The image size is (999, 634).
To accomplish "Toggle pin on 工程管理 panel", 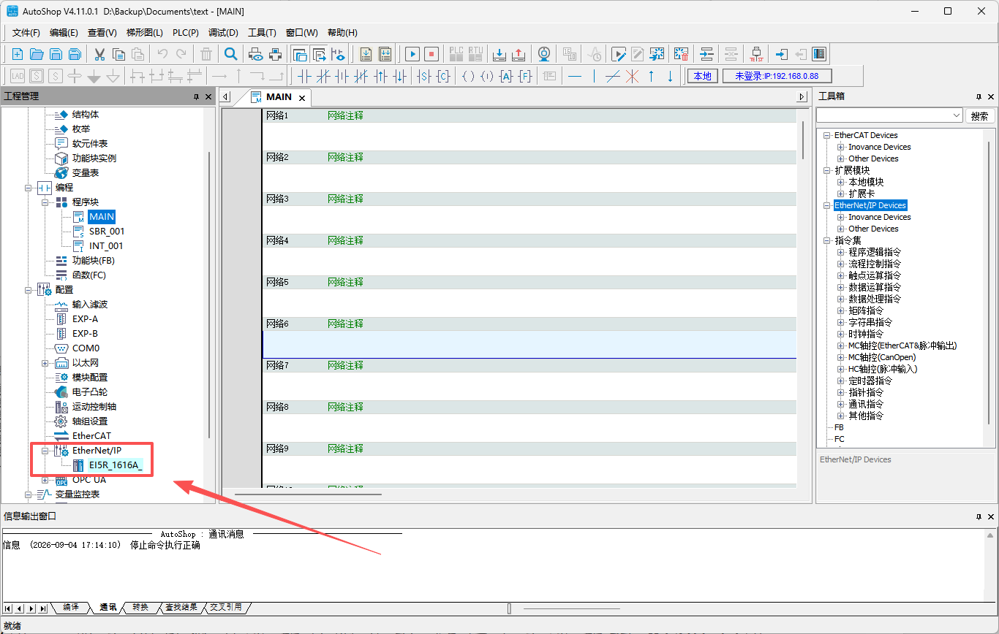I will pos(196,96).
